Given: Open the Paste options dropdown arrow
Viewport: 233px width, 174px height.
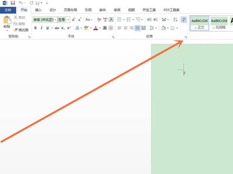Looking at the screenshot, I should [7, 31].
